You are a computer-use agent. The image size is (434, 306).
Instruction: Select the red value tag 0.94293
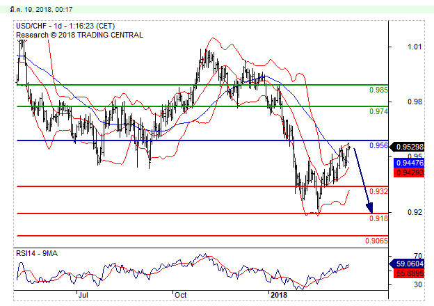click(409, 173)
